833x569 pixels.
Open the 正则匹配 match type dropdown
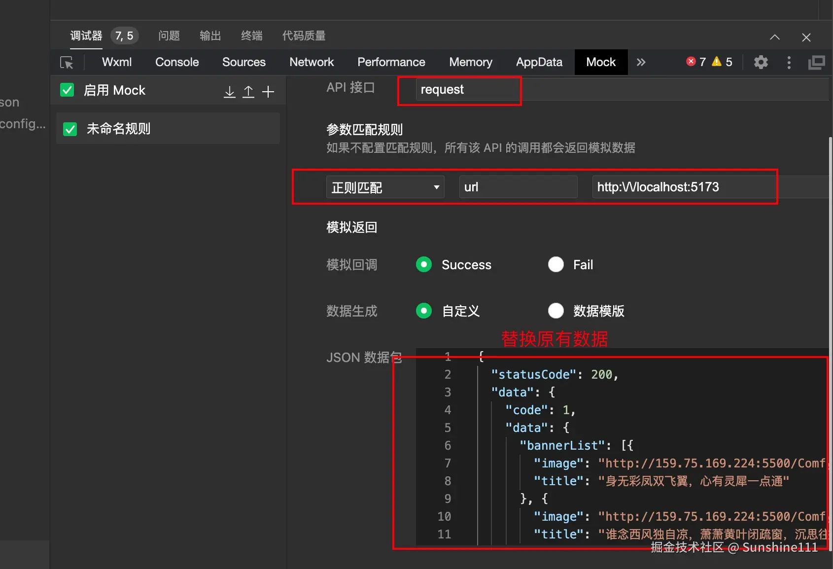coord(385,187)
